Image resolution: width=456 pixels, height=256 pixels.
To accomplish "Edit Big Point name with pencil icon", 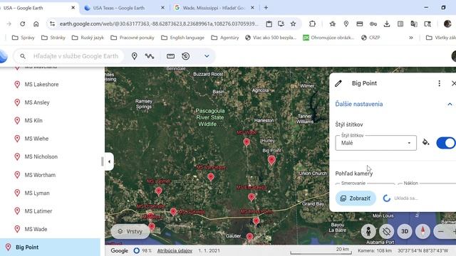I will (338, 84).
